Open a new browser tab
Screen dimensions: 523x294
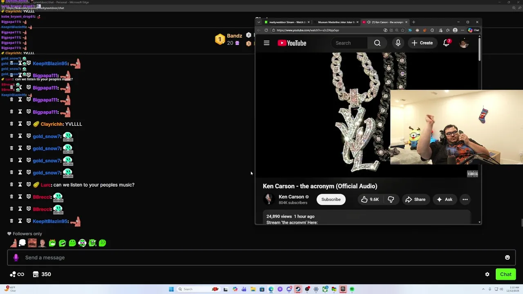pos(413,22)
